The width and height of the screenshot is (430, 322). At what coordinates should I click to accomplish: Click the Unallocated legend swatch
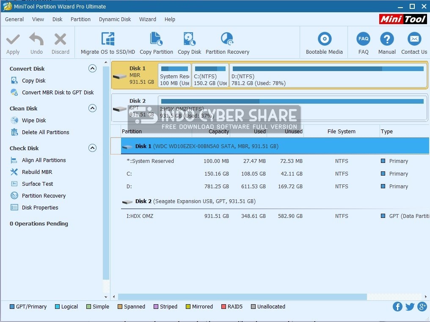coord(253,307)
